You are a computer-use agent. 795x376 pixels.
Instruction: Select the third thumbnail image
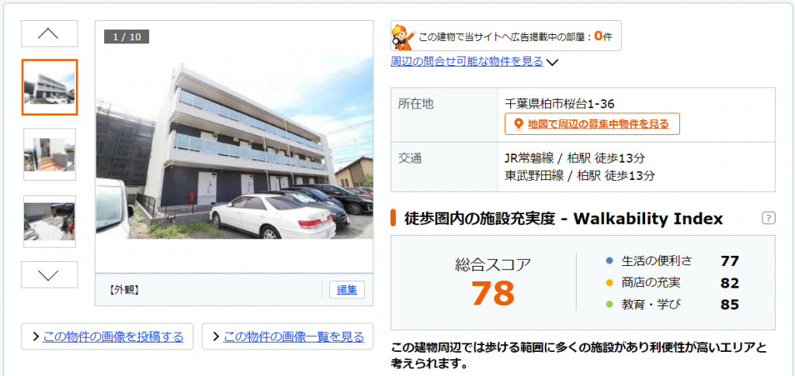(x=50, y=222)
